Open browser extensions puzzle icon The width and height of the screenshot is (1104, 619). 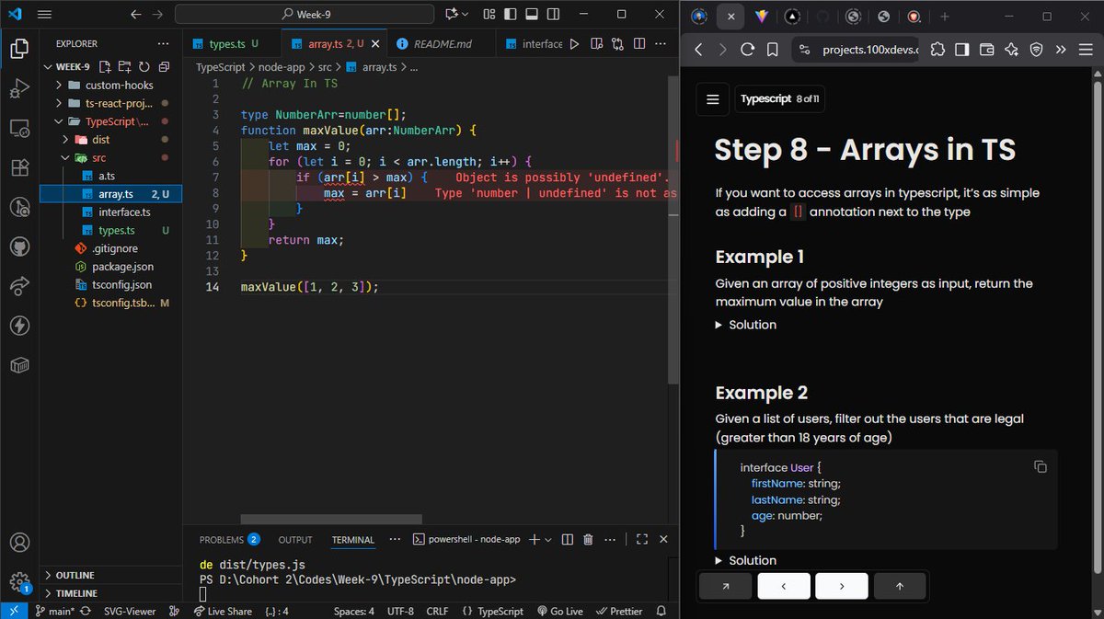pos(937,50)
